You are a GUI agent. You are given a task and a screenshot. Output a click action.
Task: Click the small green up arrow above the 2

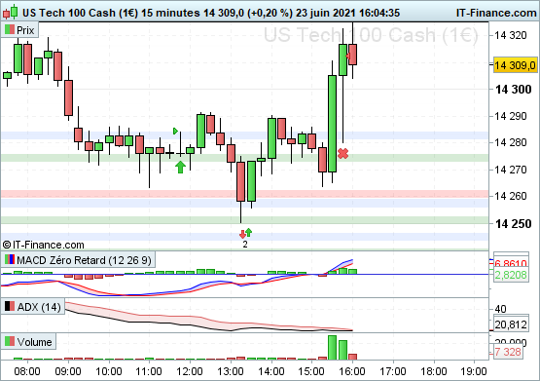(249, 232)
